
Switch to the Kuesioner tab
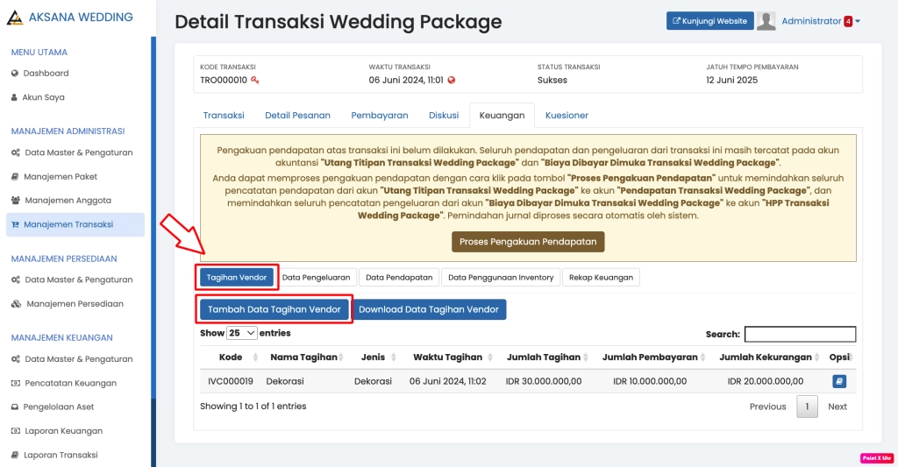(567, 115)
